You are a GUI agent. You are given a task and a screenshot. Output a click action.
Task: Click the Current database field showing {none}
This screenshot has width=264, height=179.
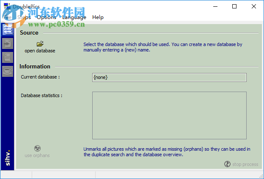(x=169, y=78)
